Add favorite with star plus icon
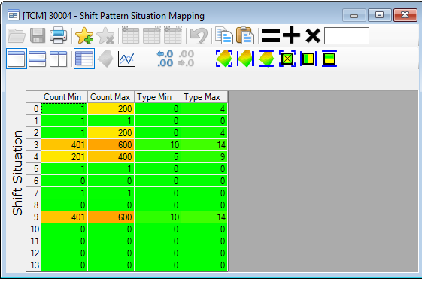Image resolution: width=422 pixels, height=282 pixels. click(x=84, y=35)
